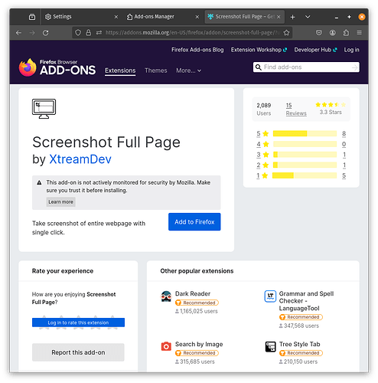The height and width of the screenshot is (383, 378).
Task: Open the Firefox account icon
Action: (332, 33)
